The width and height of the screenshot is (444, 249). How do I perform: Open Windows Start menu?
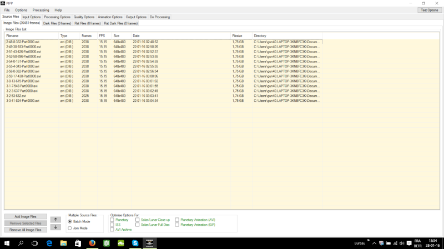click(x=7, y=243)
